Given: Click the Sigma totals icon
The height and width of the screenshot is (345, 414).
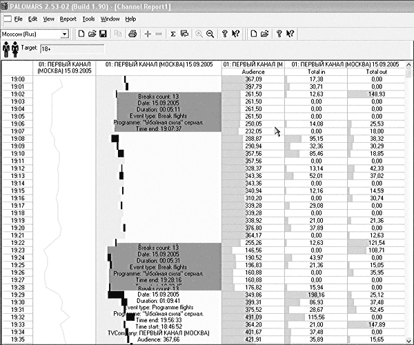Looking at the screenshot, I should [x=173, y=34].
